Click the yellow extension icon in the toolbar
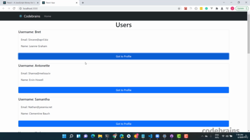Screen dimensions: 250x140 (x=201, y=9)
